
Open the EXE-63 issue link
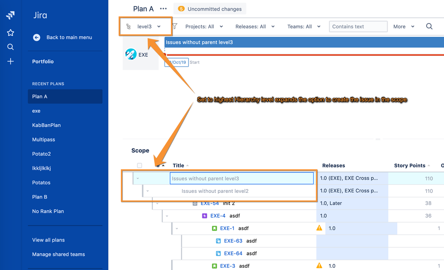pos(233,241)
